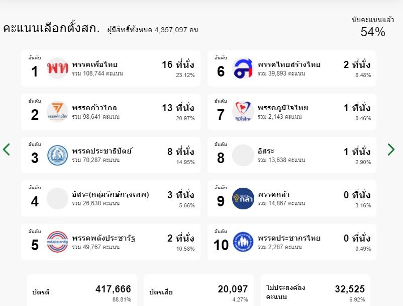Click the spoiled ballots 20,097 box
Image resolution: width=403 pixels, height=306 pixels.
click(x=198, y=290)
